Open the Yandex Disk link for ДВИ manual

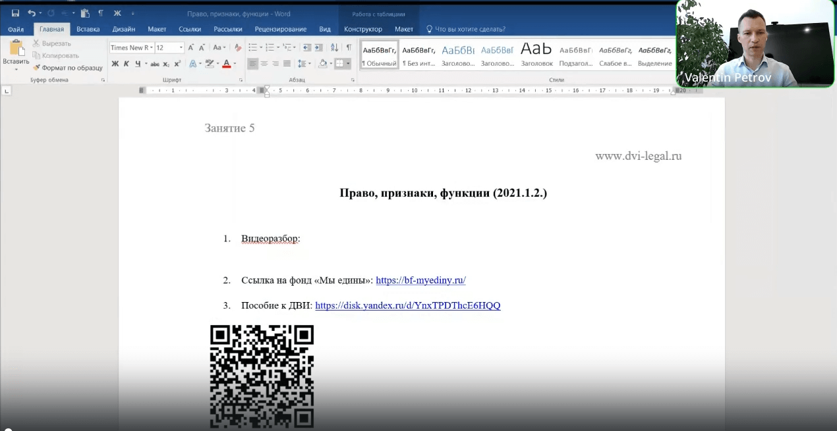(407, 305)
